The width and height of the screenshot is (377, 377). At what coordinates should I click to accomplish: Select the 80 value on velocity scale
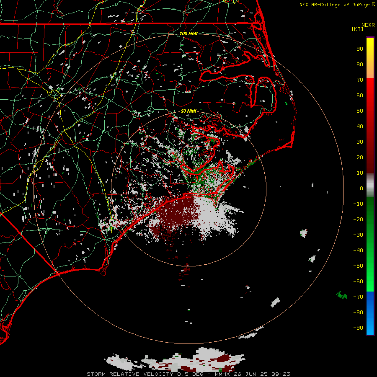tap(360, 65)
